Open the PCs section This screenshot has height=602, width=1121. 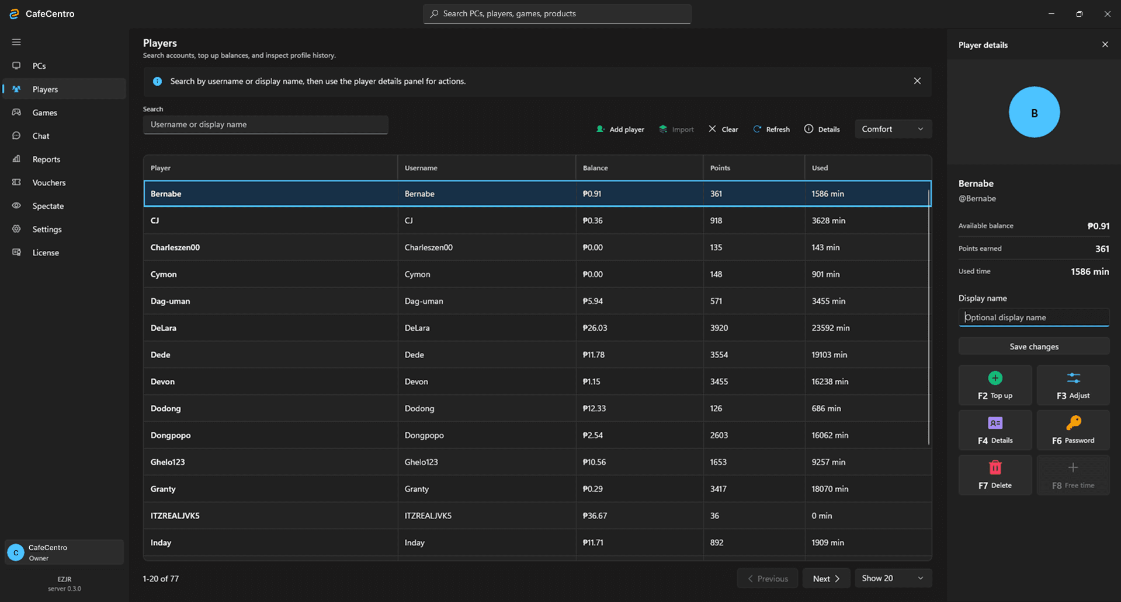pyautogui.click(x=64, y=66)
